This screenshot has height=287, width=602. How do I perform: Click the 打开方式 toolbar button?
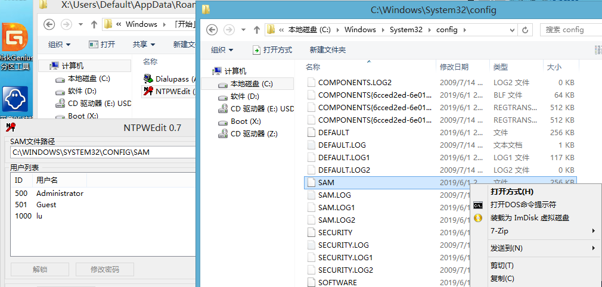click(272, 50)
